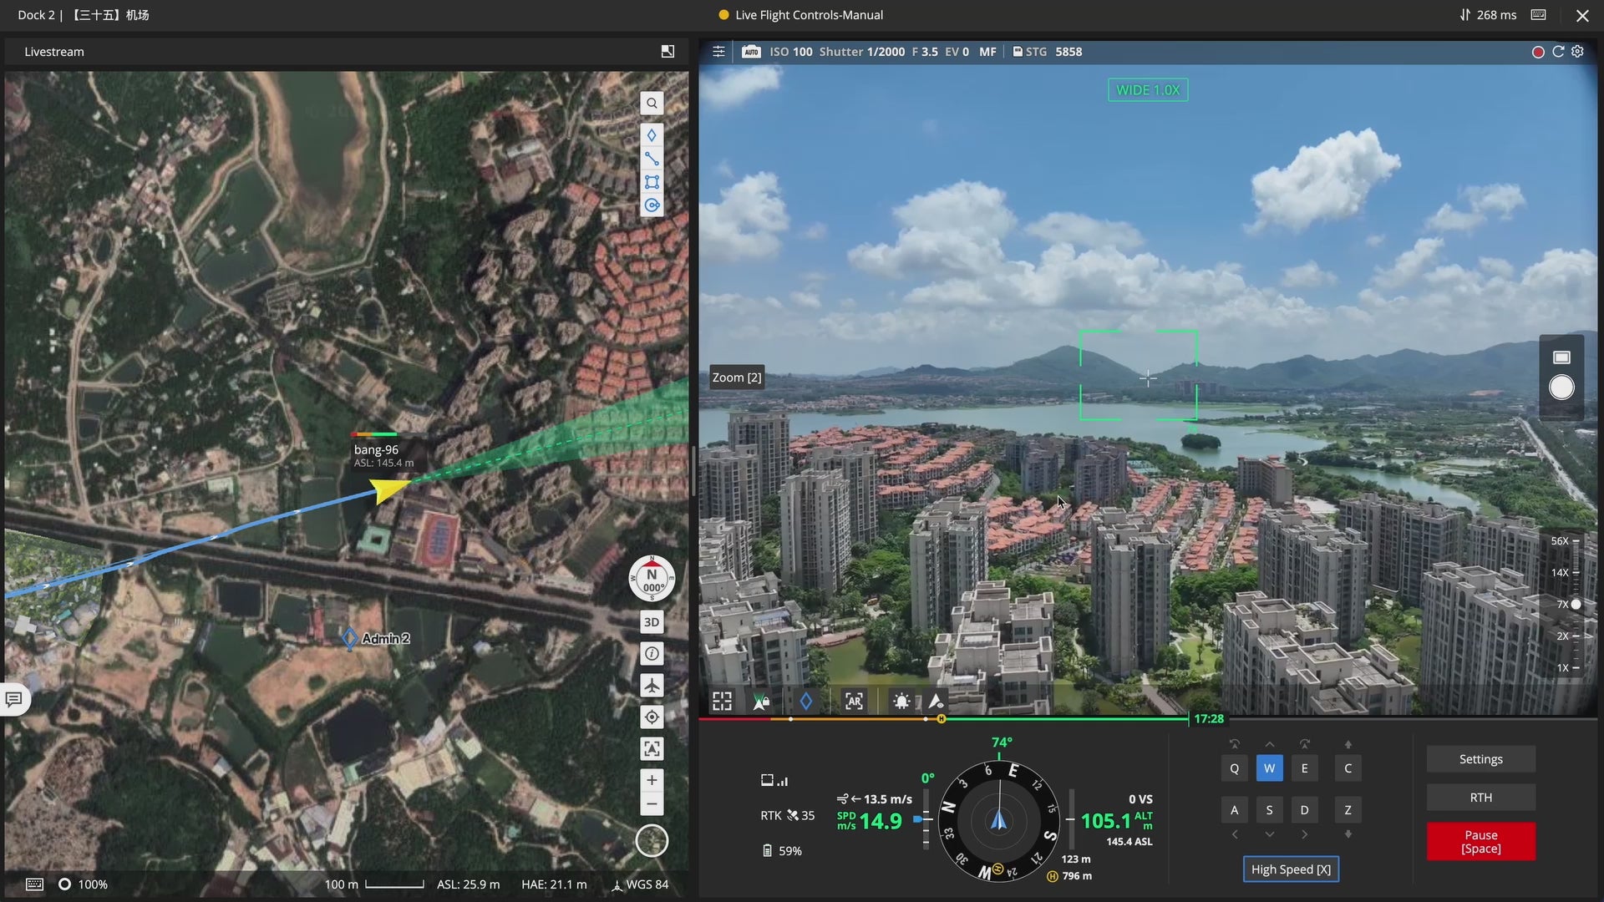Open camera parameter menu icon
The image size is (1604, 902).
[718, 52]
